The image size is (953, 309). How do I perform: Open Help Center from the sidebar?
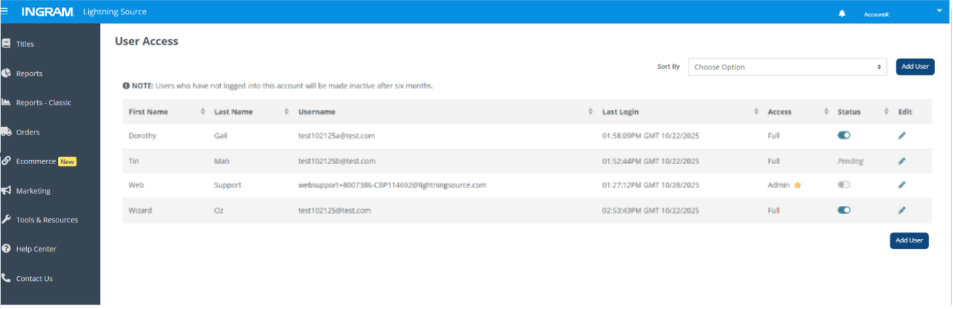pyautogui.click(x=36, y=249)
